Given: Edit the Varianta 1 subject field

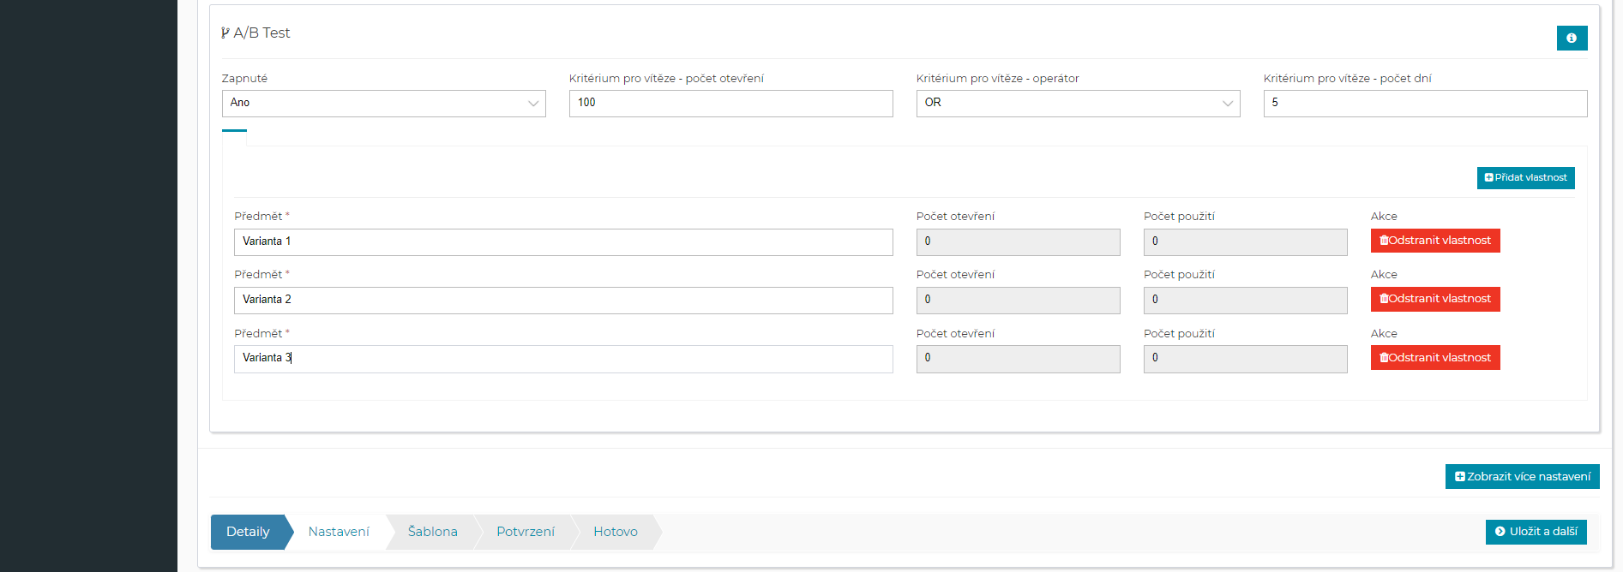Looking at the screenshot, I should pos(562,242).
